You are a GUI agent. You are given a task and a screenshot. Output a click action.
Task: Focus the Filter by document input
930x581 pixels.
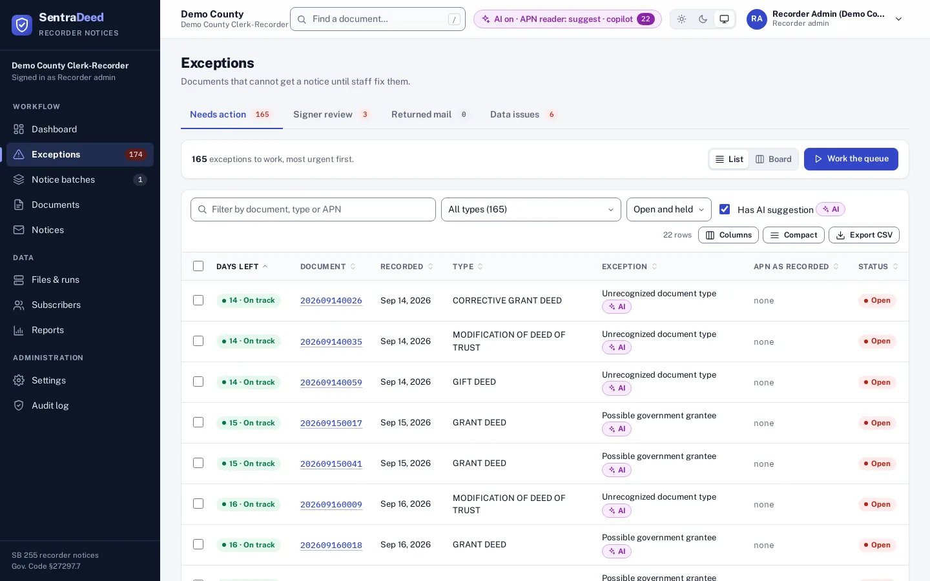click(313, 209)
